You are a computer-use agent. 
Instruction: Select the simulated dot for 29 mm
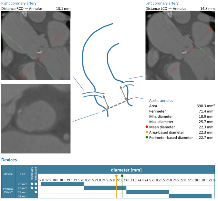36,192
